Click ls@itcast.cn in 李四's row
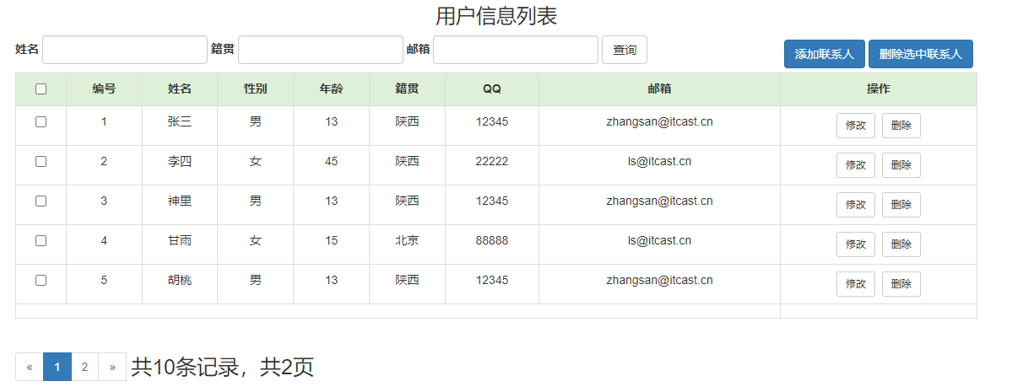The height and width of the screenshot is (392, 1023). coord(659,161)
